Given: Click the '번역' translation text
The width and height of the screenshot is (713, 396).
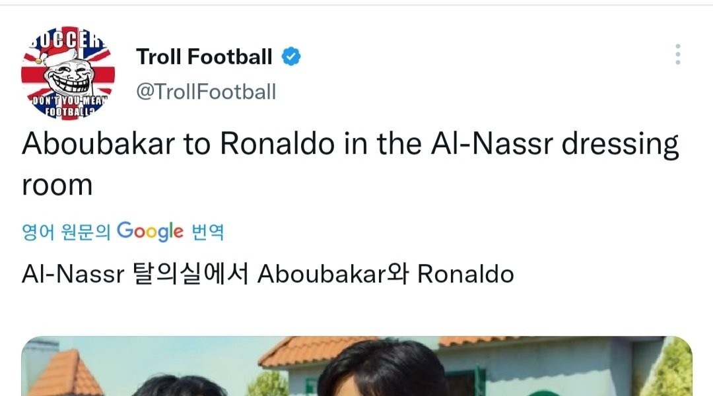Looking at the screenshot, I should [208, 232].
